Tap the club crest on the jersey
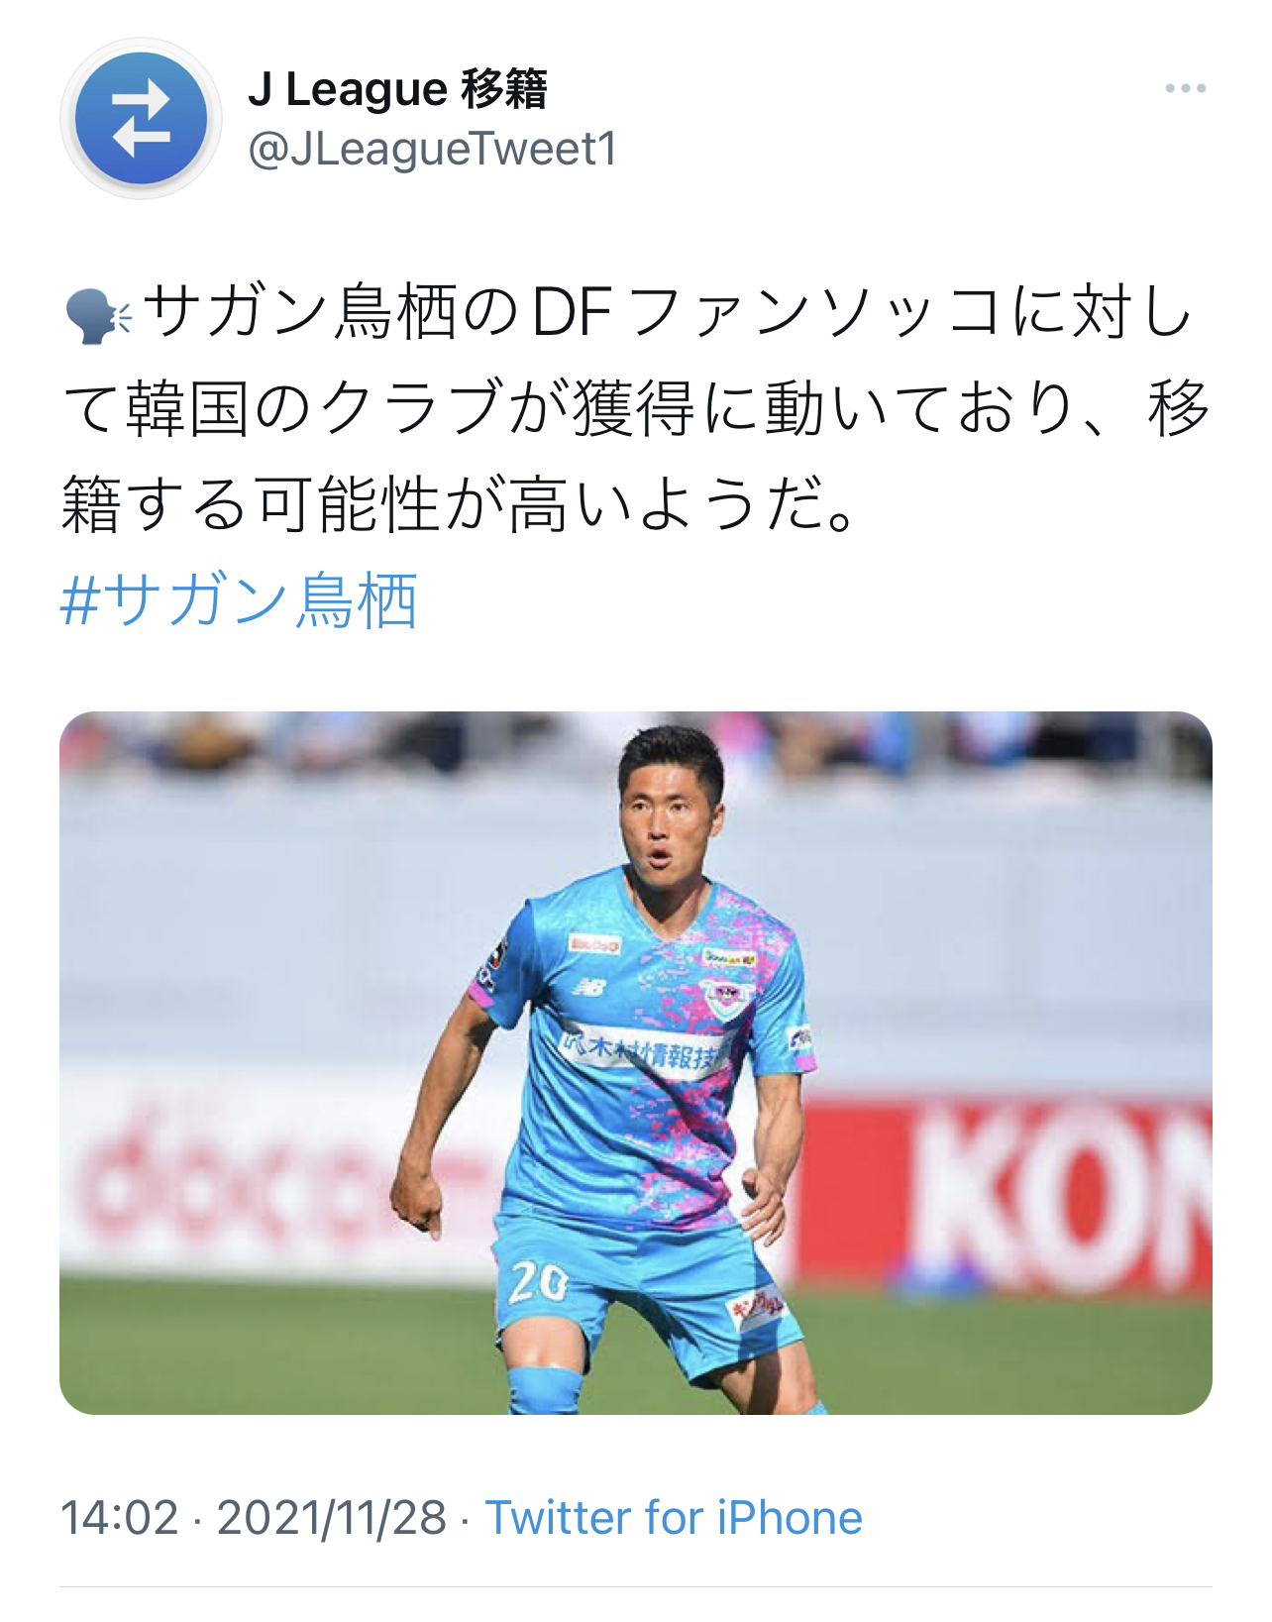Image resolution: width=1272 pixels, height=1622 pixels. coord(724,997)
